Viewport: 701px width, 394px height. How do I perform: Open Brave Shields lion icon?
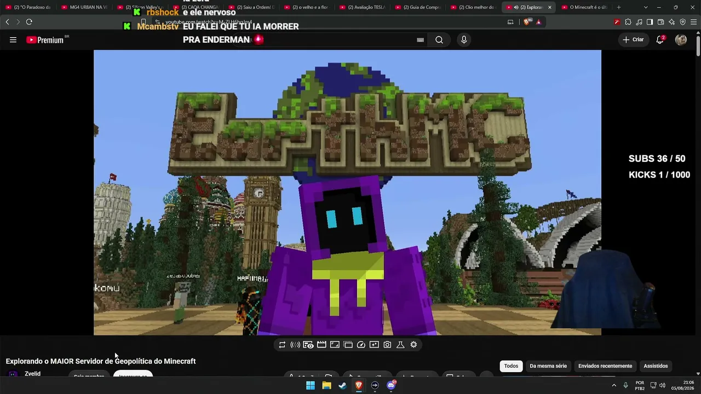[x=527, y=22]
